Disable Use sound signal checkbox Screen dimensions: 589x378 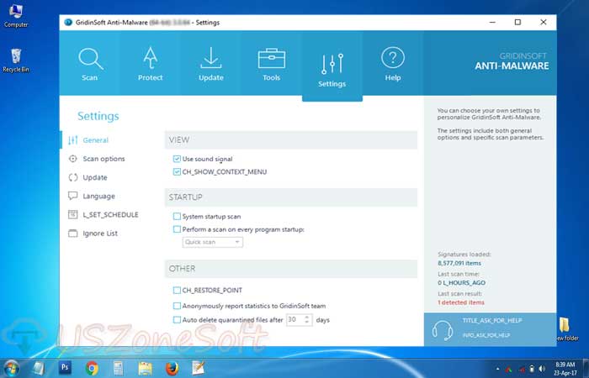[177, 159]
